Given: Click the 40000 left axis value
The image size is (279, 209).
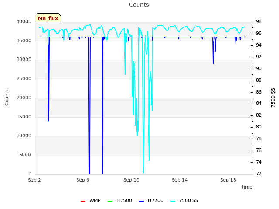Looking at the screenshot, I should [x=24, y=21].
